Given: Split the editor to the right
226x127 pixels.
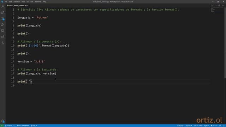Looking at the screenshot, I should 219,6.
